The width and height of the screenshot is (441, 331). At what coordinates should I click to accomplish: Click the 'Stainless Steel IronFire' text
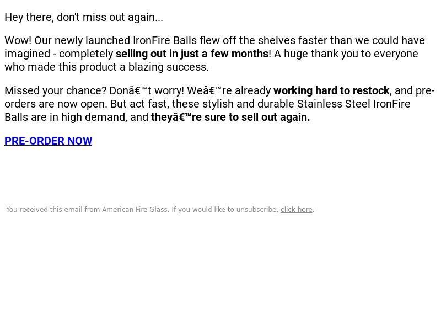(353, 104)
